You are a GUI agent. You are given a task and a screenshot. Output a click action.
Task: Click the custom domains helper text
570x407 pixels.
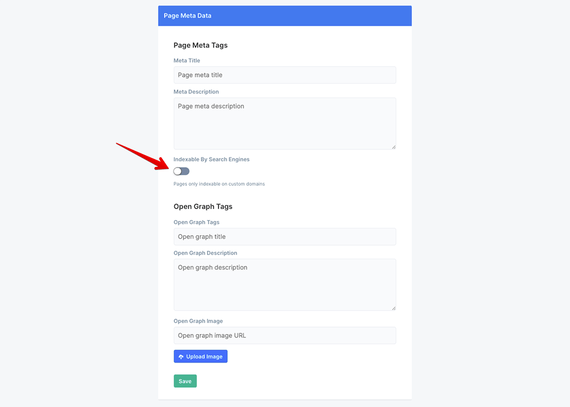point(219,184)
